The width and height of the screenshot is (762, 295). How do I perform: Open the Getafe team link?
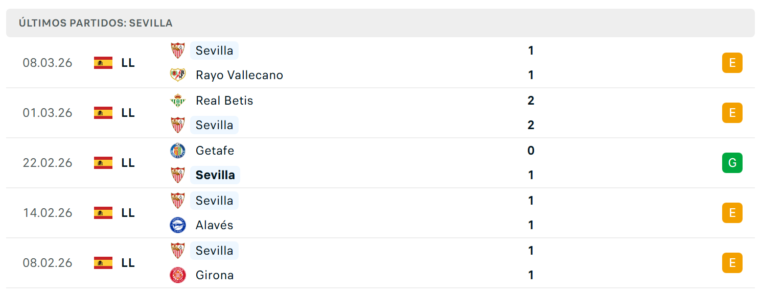[x=215, y=151]
